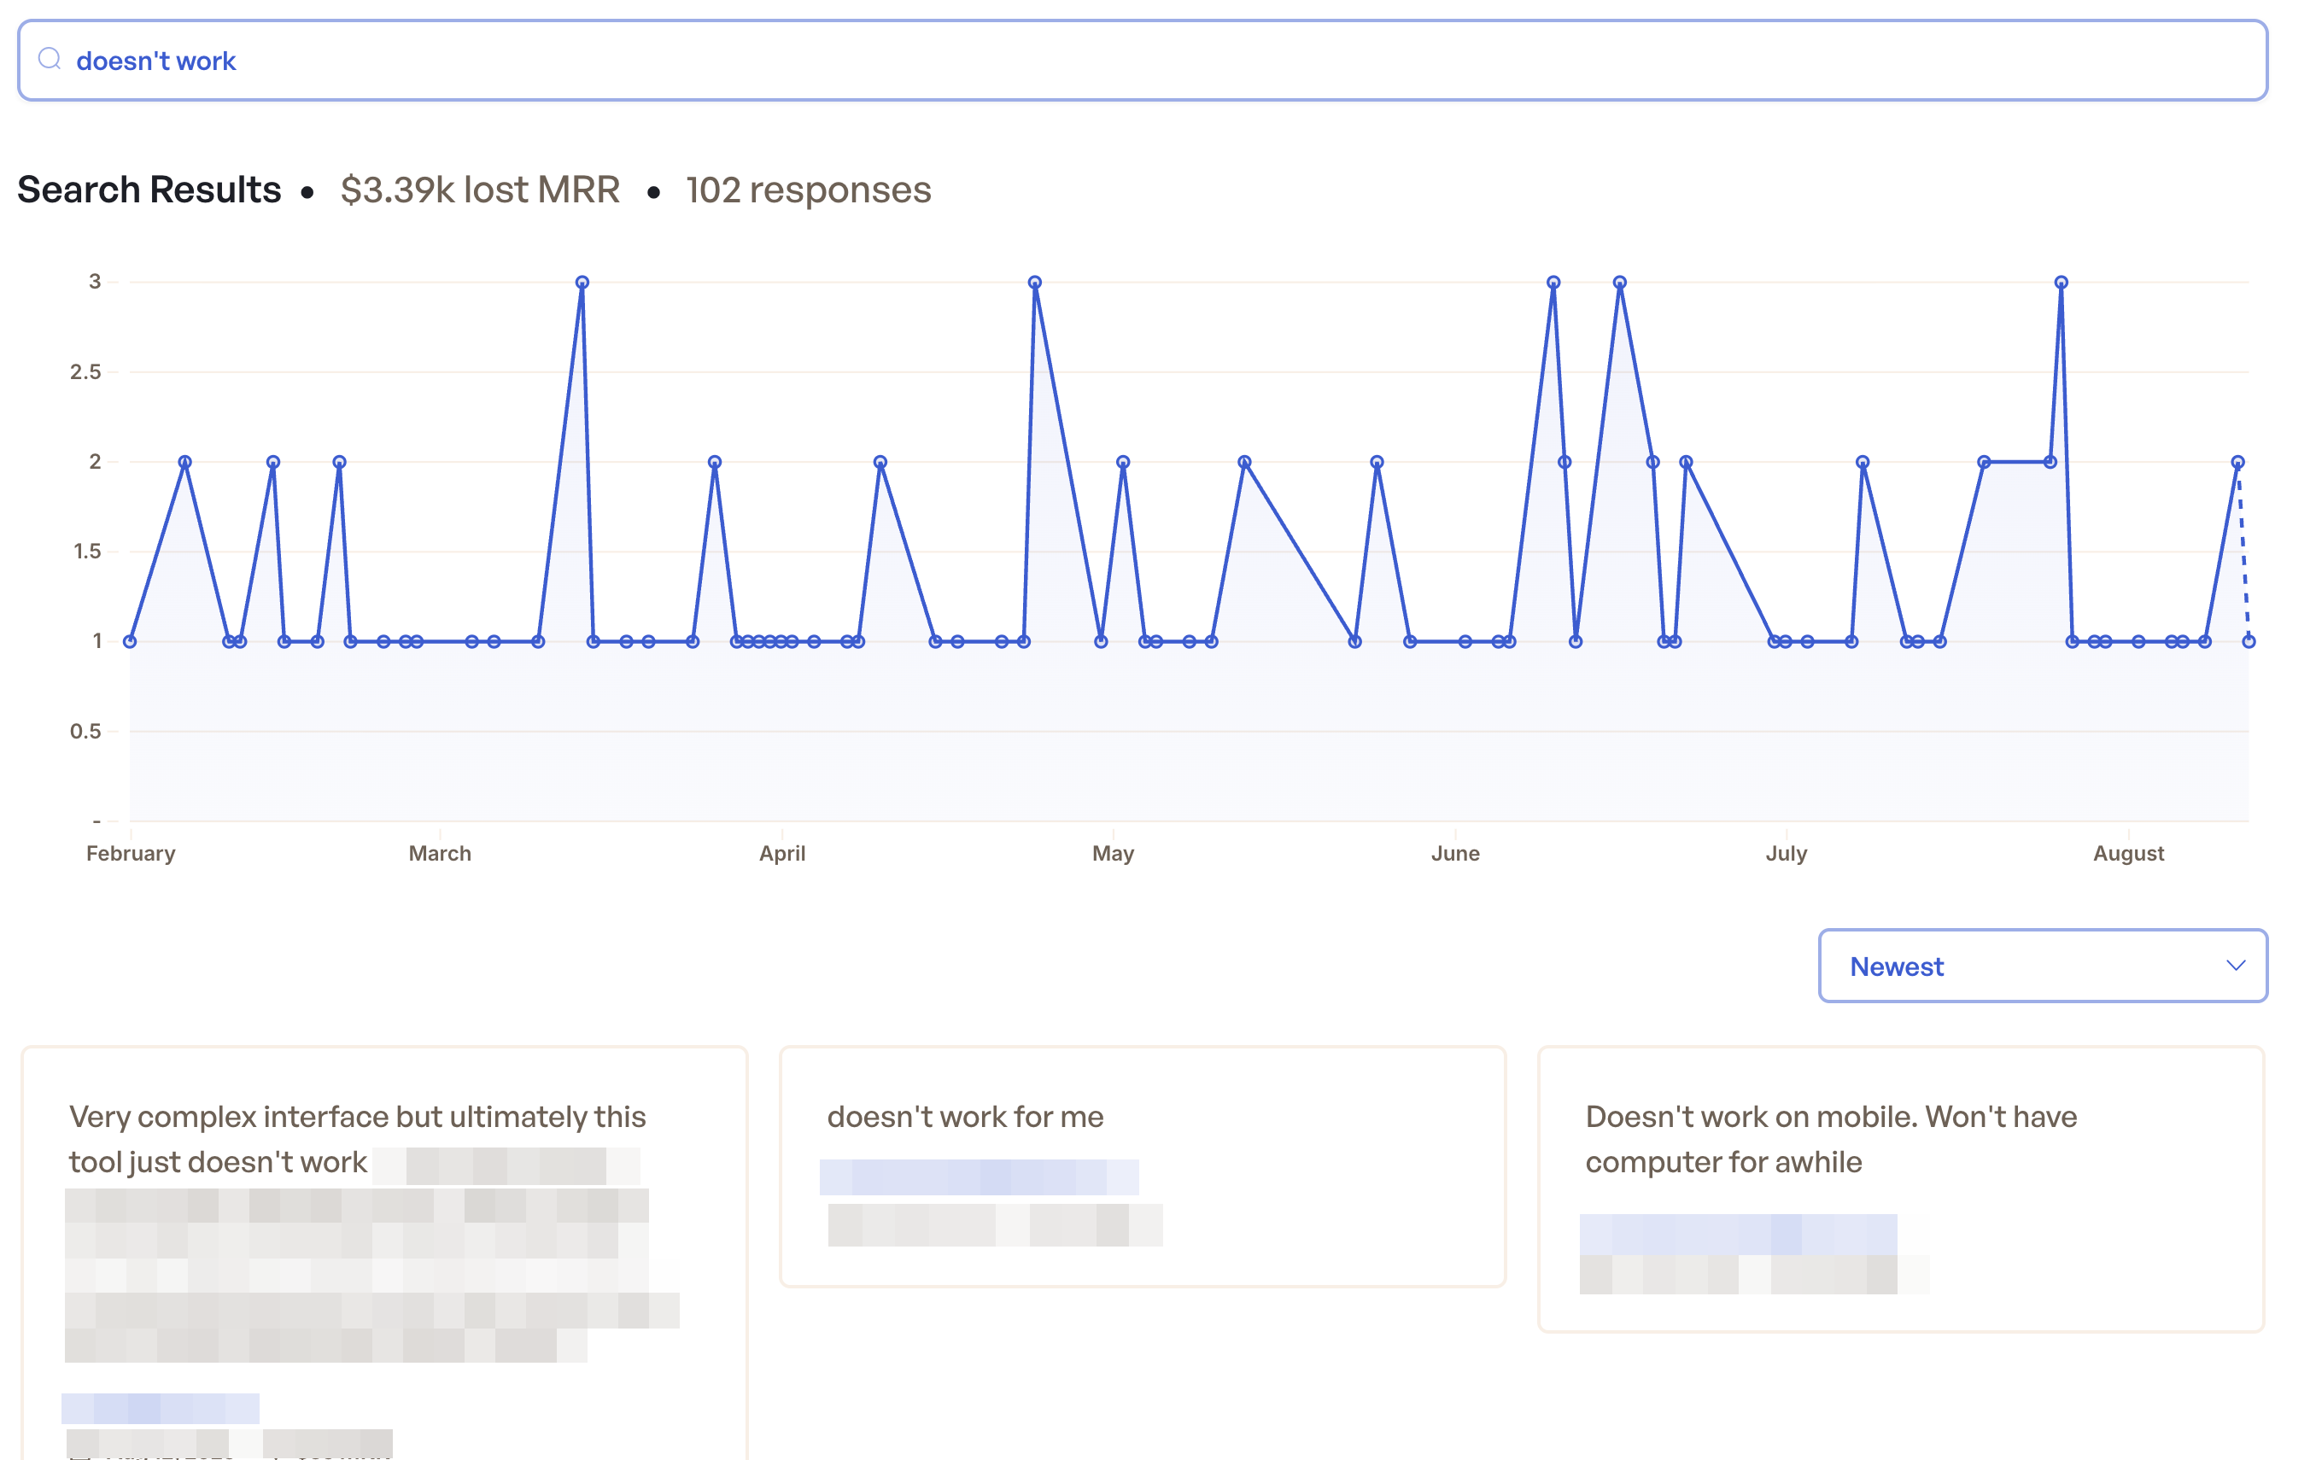
Task: Open the 'Very complex interface' feedback card
Action: (384, 1202)
